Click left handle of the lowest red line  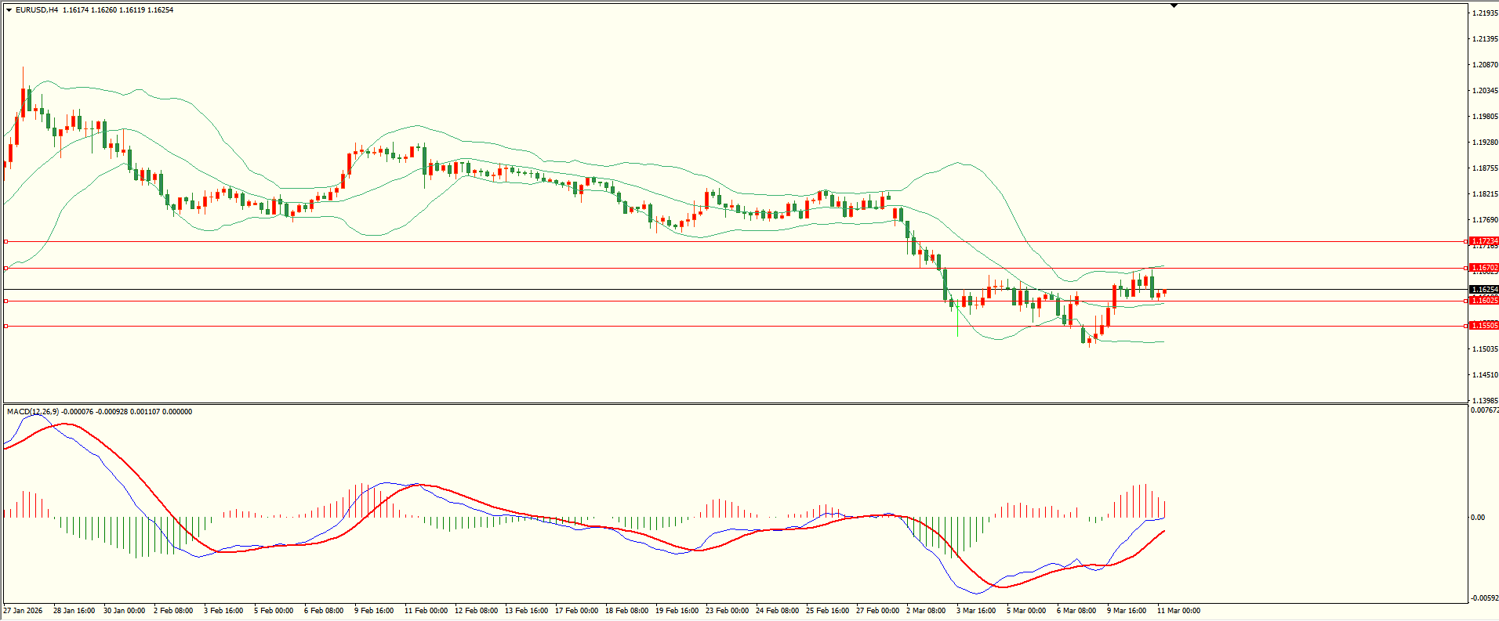pos(6,326)
